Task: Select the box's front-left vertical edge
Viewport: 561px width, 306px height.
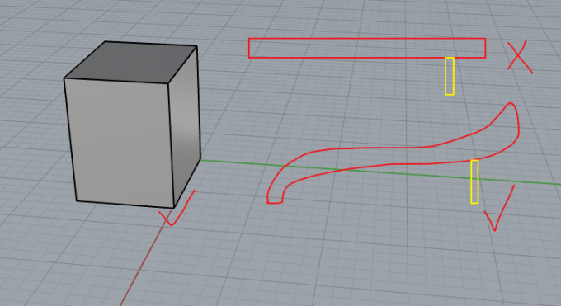Action: 70,139
